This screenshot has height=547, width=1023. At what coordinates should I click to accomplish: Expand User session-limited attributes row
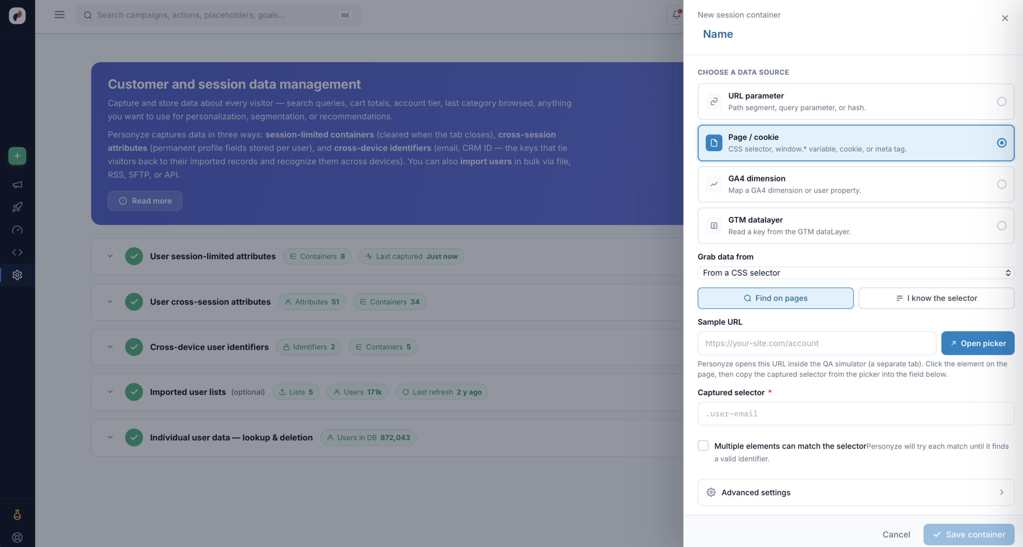pos(110,256)
